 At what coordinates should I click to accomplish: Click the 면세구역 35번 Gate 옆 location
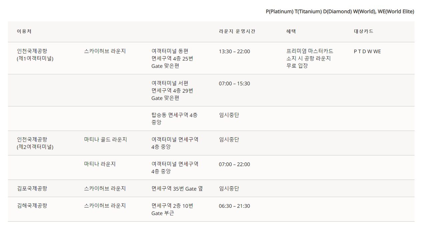177,188
